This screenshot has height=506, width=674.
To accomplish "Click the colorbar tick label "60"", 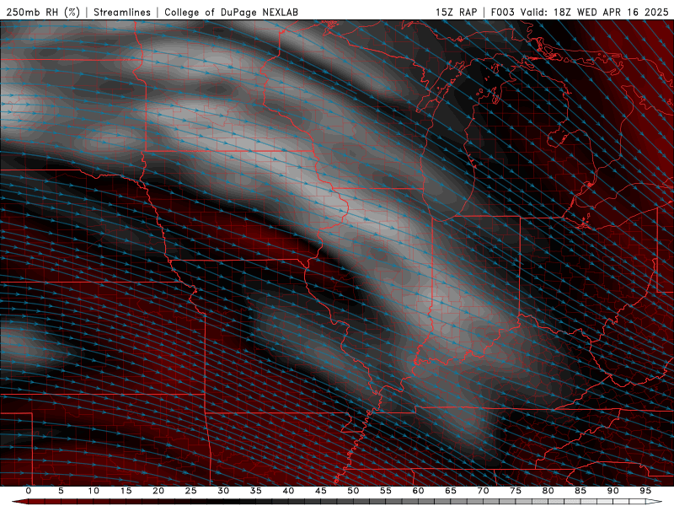I will 418,491.
